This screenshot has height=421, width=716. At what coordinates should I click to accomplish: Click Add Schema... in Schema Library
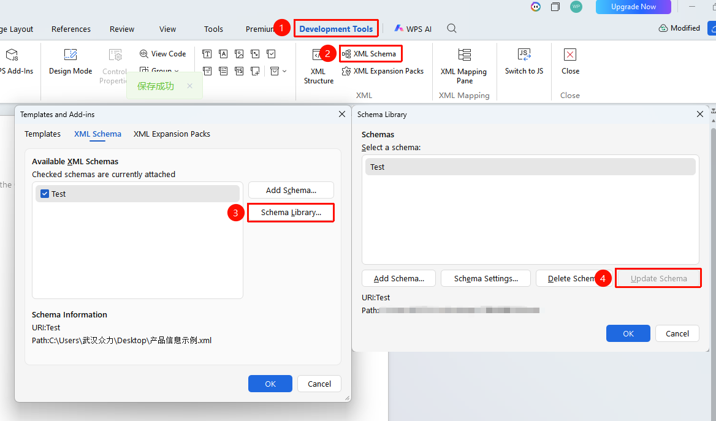coord(398,278)
